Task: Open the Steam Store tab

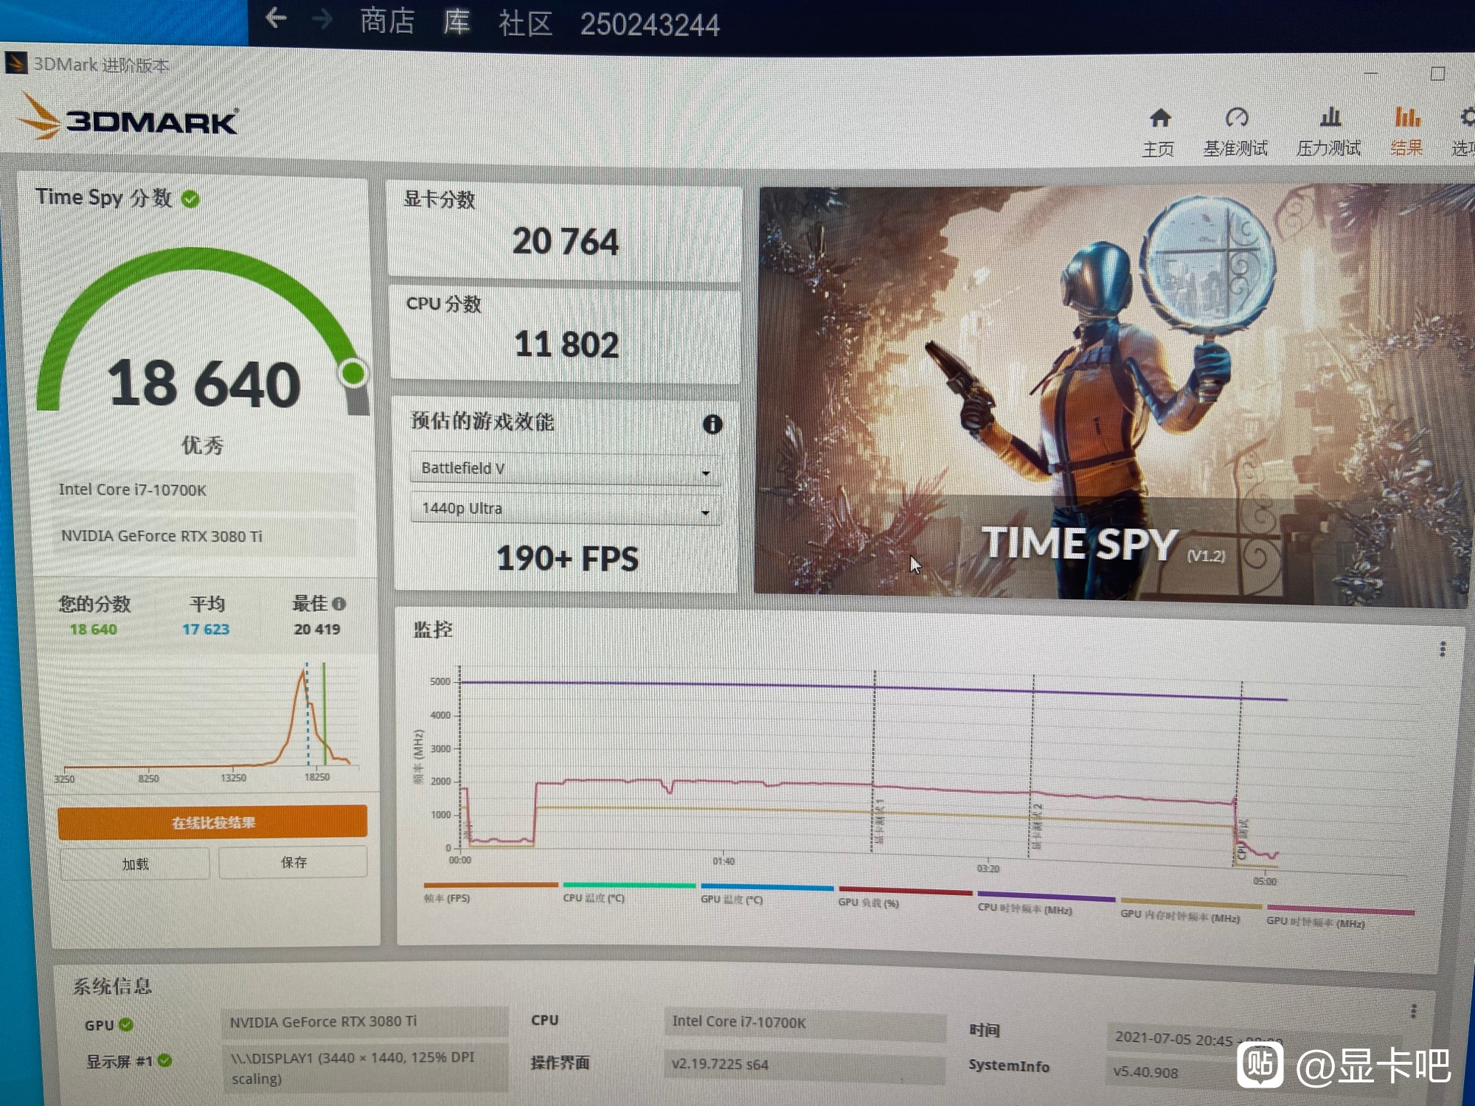Action: click(387, 21)
